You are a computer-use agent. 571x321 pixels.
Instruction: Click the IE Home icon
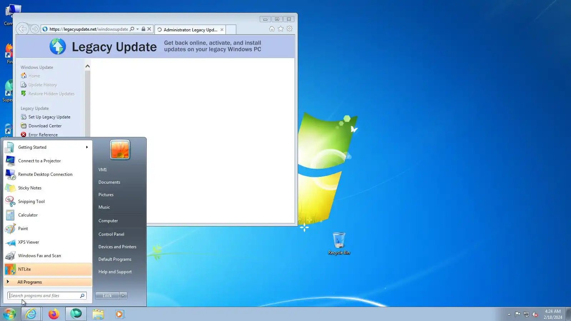272,29
